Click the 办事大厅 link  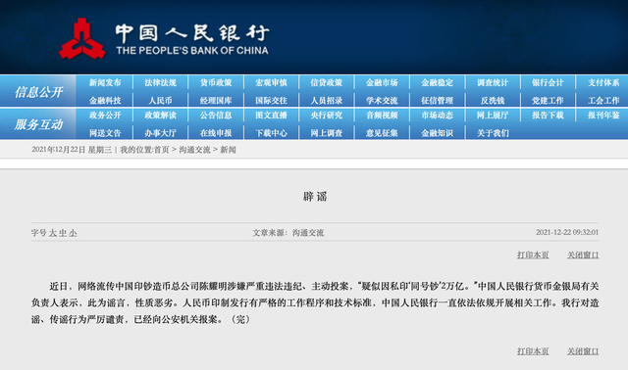(x=160, y=133)
